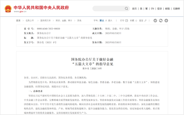Open 国务院文件 in the breadcrumb
Screen dimensions: 184x115
(x=46, y=21)
